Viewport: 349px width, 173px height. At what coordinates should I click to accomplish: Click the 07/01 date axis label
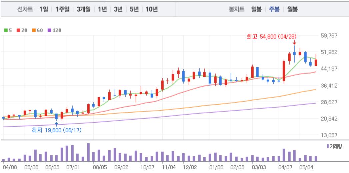pos(73,167)
